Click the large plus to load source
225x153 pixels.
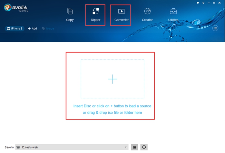(x=113, y=79)
